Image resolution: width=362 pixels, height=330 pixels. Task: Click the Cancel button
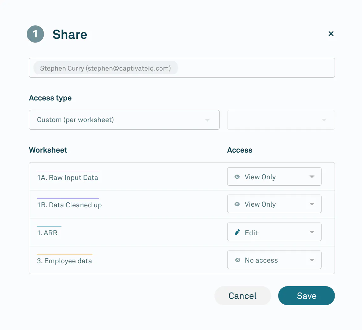(x=243, y=296)
